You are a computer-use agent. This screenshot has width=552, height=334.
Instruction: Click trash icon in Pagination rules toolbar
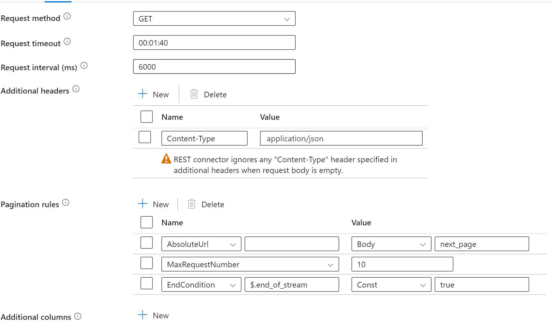[x=191, y=204]
